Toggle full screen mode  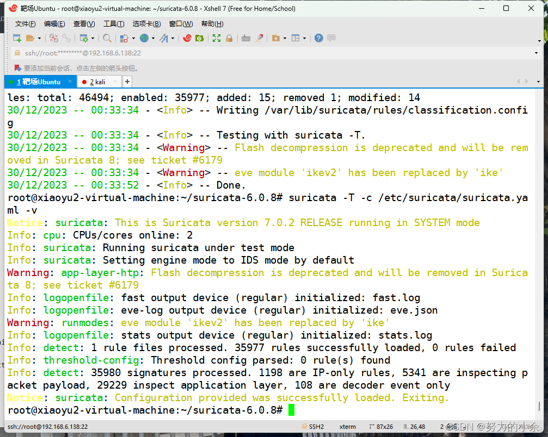(216, 38)
